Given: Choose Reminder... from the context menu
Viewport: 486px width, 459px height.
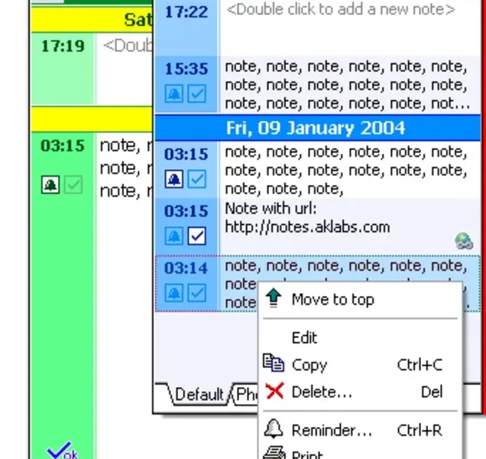Looking at the screenshot, I should click(x=360, y=430).
